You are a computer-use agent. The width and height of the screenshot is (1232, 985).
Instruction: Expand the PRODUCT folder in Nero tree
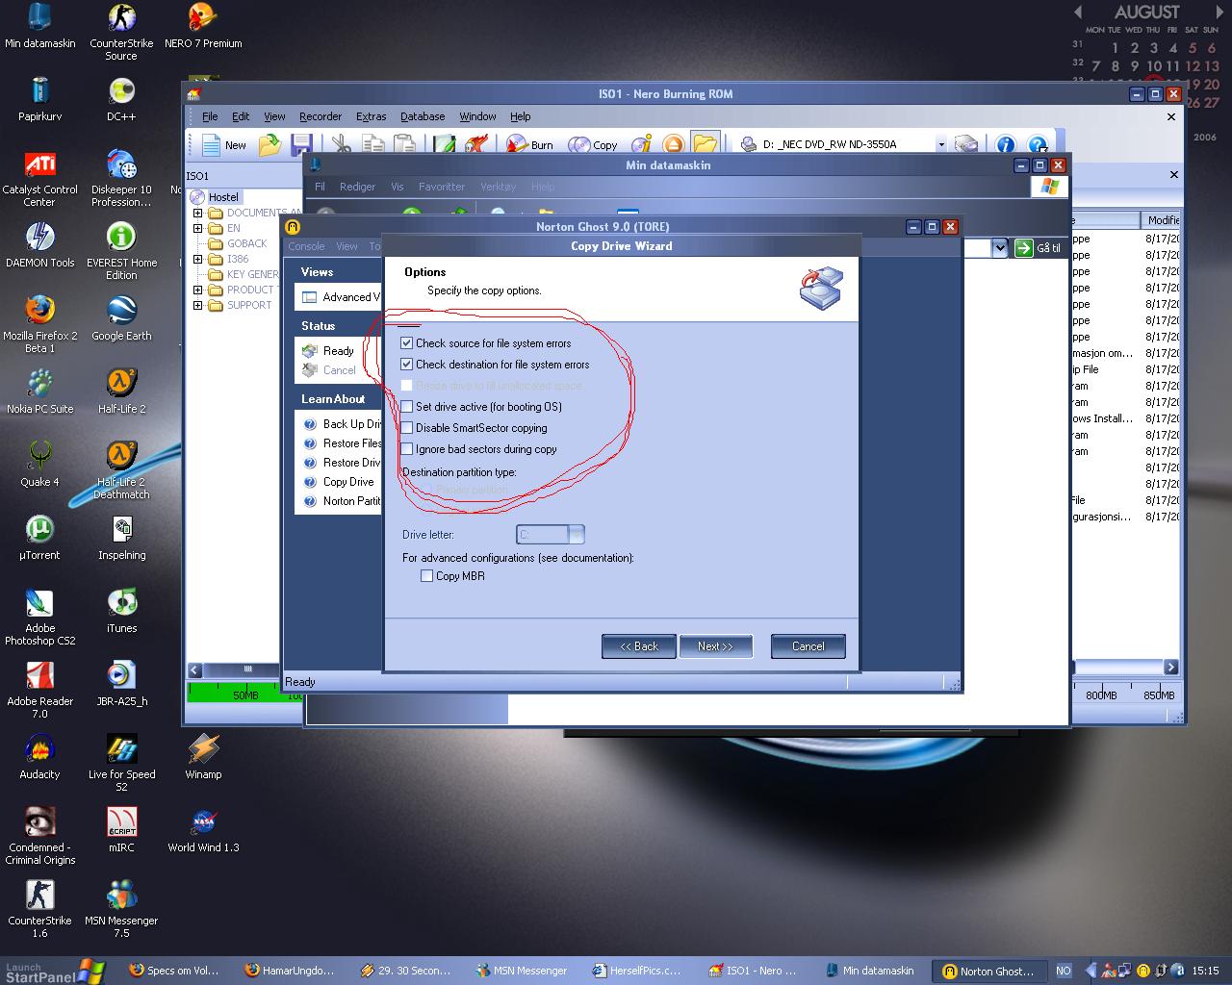coord(198,290)
